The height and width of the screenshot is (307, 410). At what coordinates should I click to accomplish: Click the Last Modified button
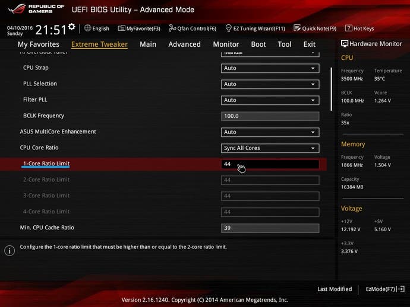(x=335, y=289)
